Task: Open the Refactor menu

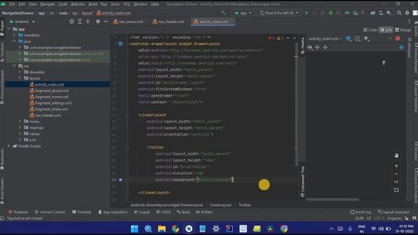Action: point(78,4)
